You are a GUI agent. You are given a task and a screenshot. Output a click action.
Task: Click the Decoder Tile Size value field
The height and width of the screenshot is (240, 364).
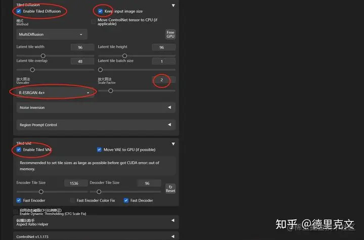click(149, 184)
